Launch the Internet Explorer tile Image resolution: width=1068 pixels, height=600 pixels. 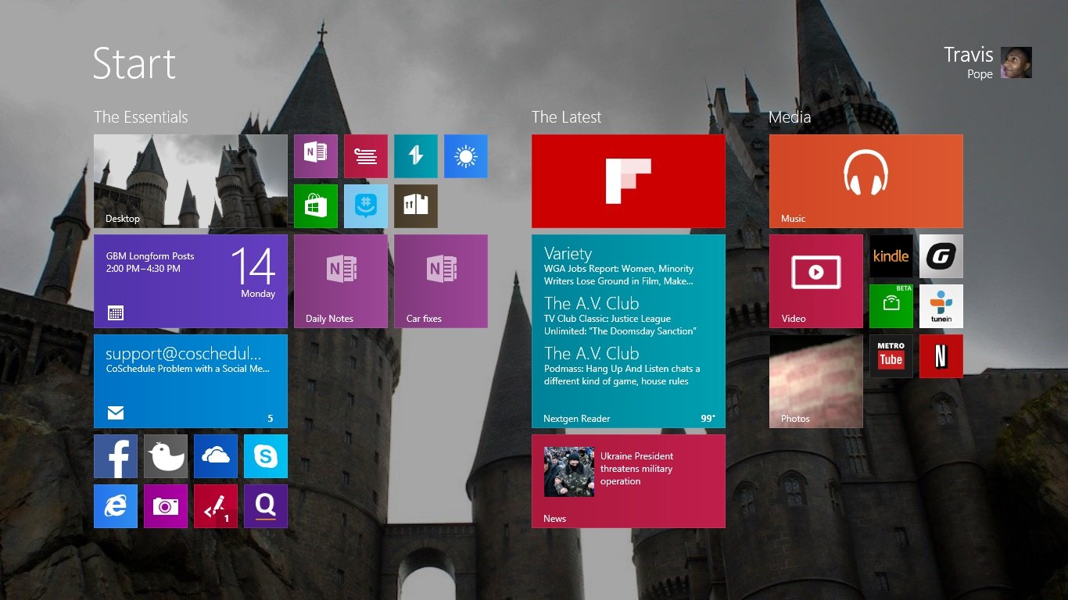pyautogui.click(x=116, y=506)
